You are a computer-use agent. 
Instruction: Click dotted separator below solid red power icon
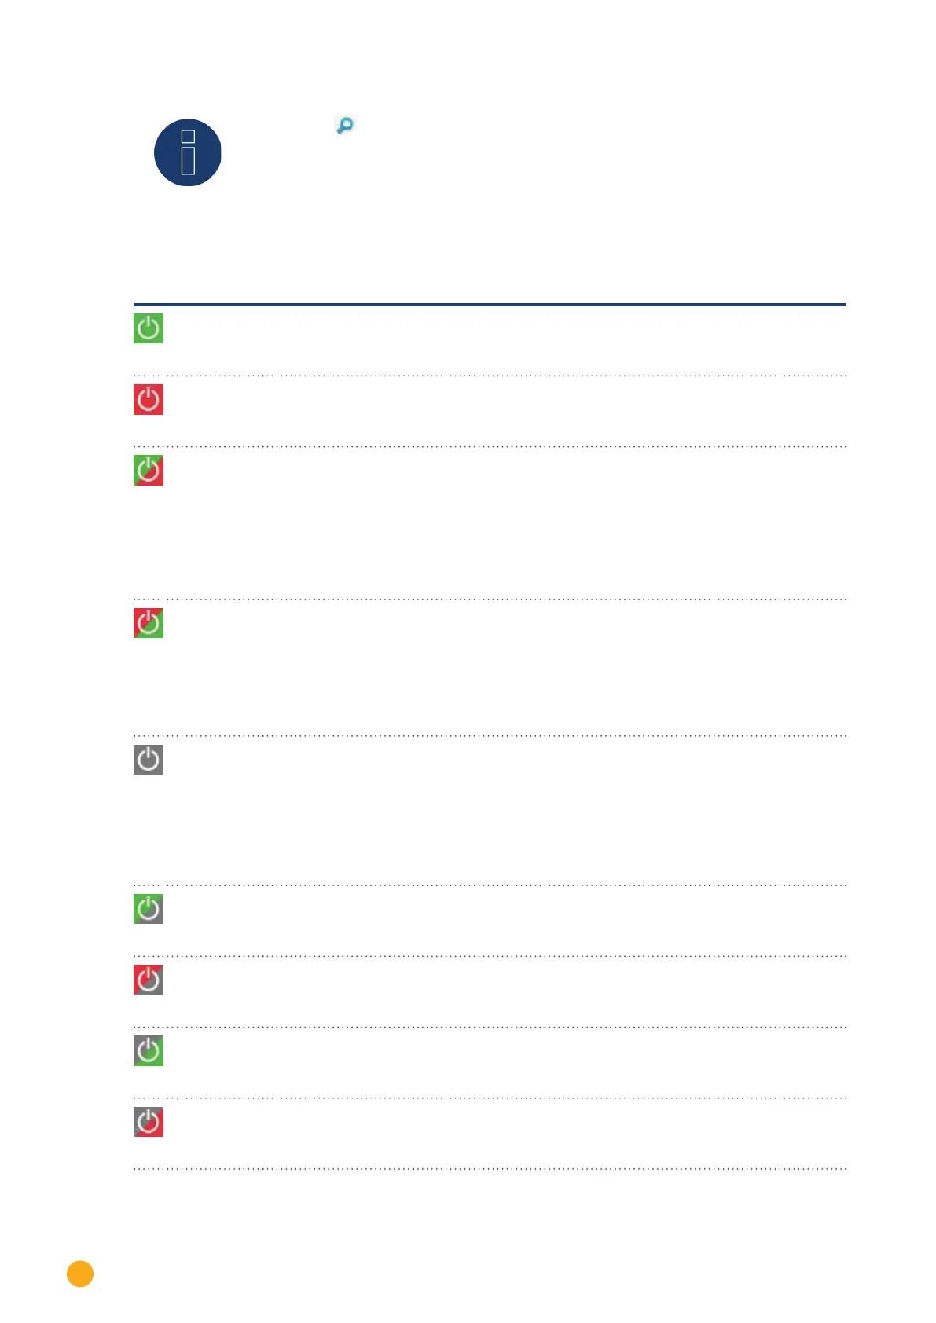490,446
